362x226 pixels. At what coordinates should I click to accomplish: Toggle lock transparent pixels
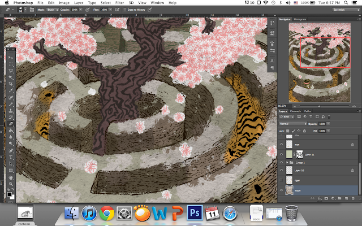288,131
